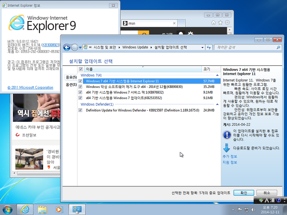Click the forward navigation arrow in Windows Update

(74, 47)
